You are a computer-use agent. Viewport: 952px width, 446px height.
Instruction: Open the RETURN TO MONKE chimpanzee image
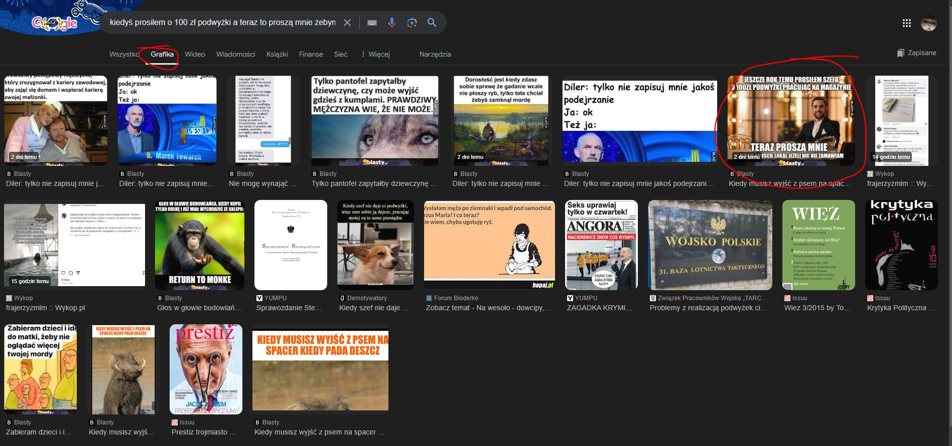click(x=200, y=245)
